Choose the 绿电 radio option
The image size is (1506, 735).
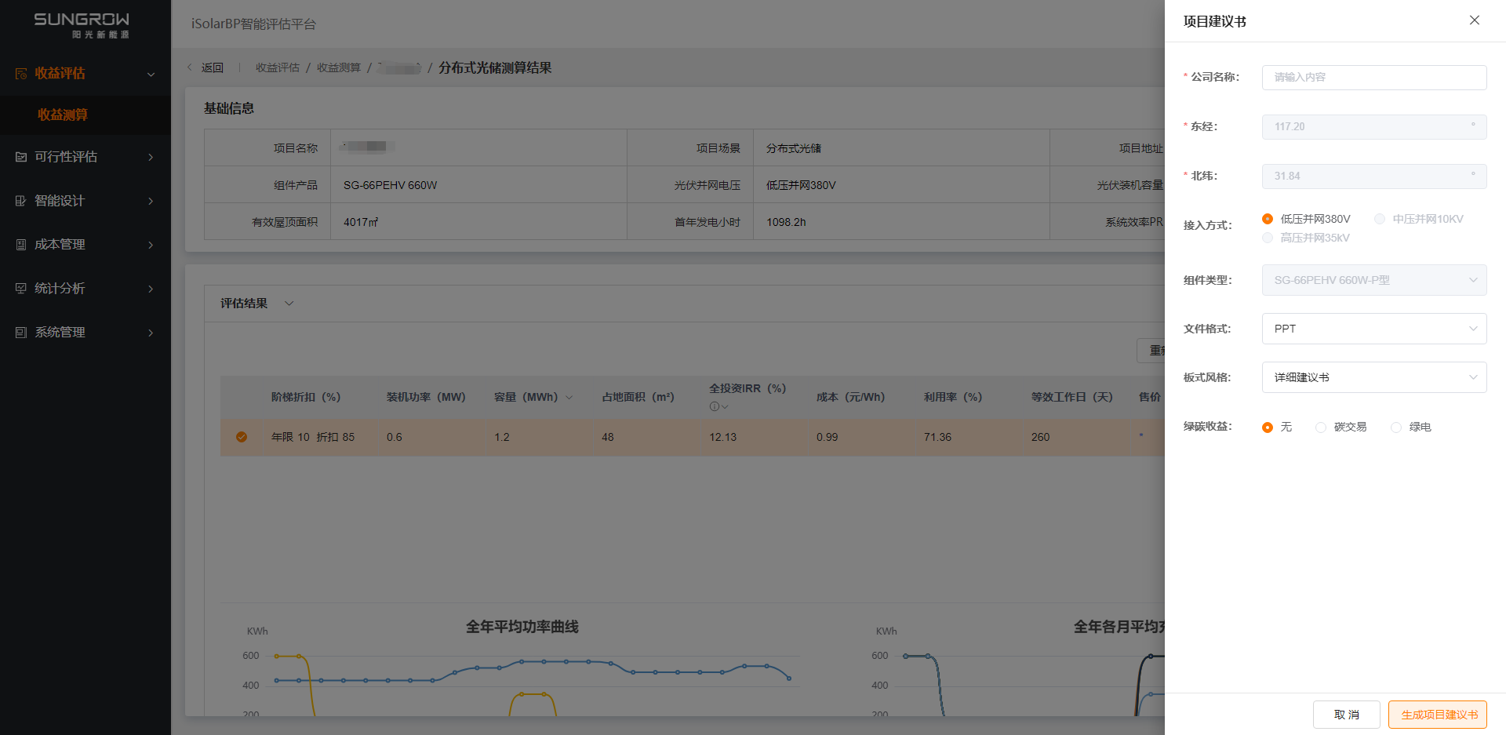pos(1396,428)
